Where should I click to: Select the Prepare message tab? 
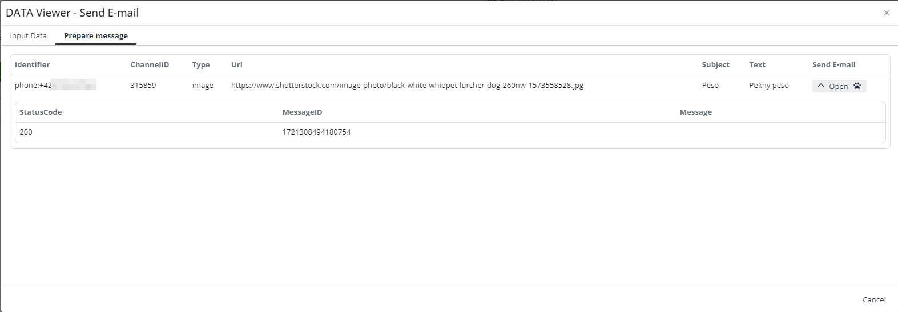[x=96, y=36]
